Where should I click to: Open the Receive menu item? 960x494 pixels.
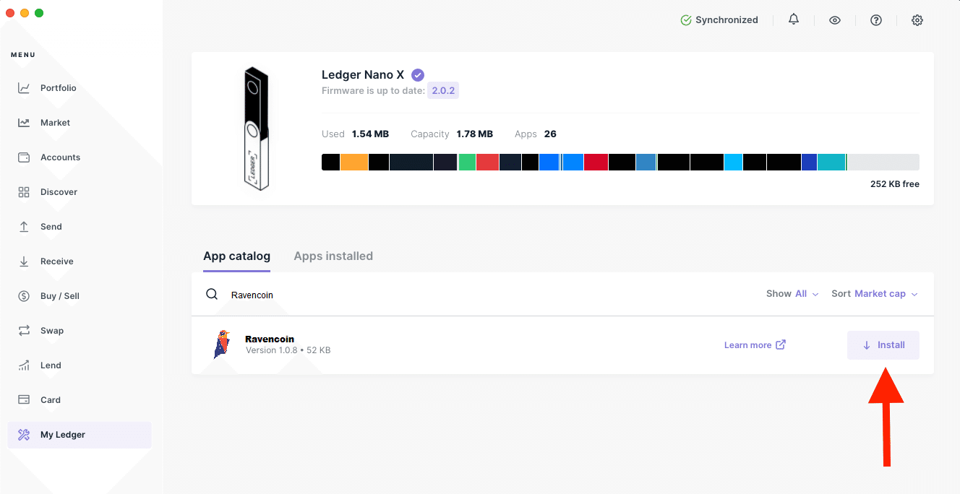(80, 261)
